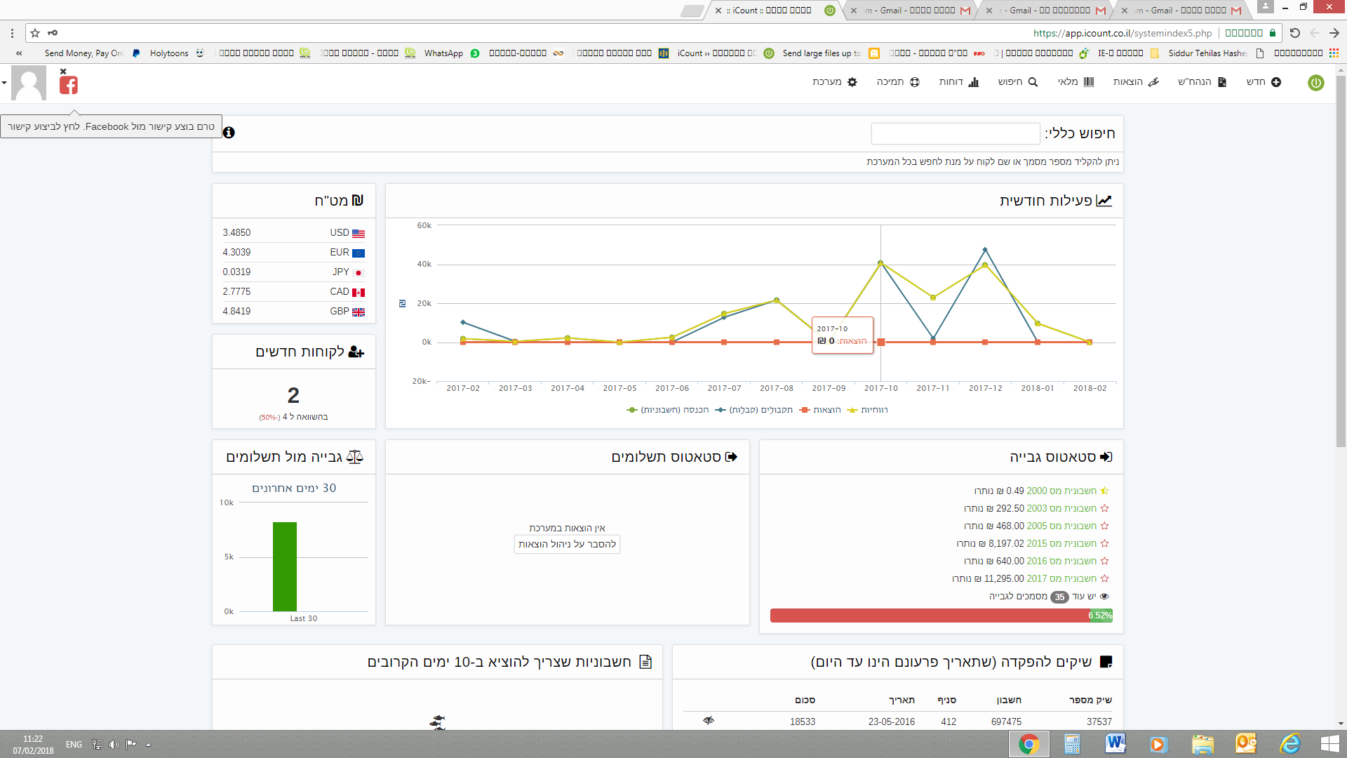
Task: Show hidden system tray icons
Action: point(148,745)
